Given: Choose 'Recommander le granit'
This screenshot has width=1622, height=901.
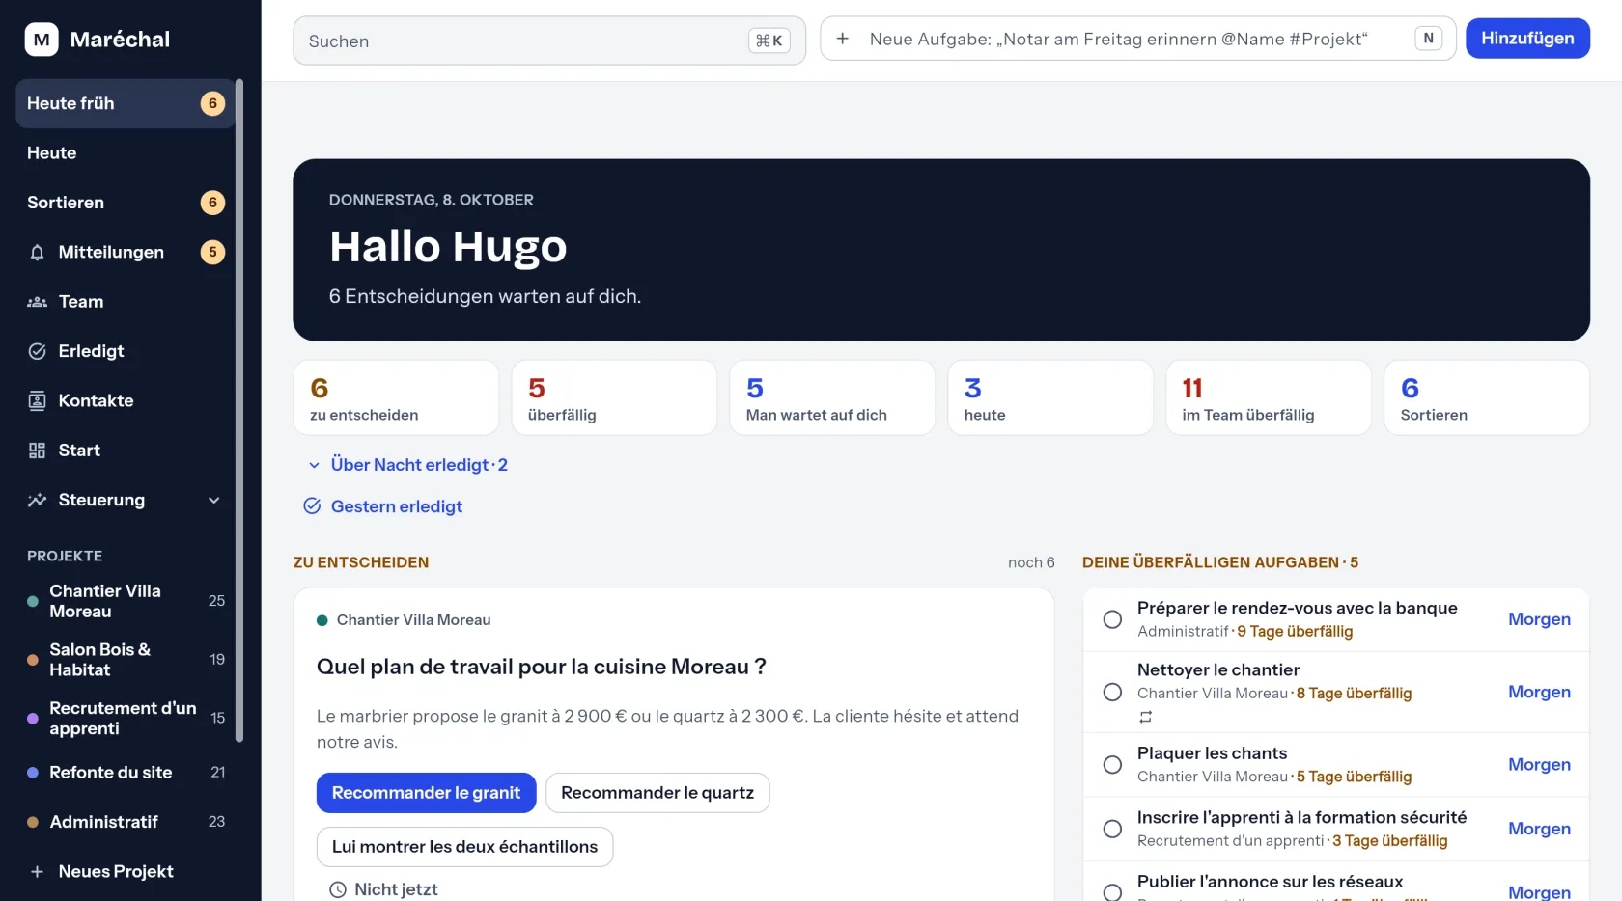Looking at the screenshot, I should point(426,793).
